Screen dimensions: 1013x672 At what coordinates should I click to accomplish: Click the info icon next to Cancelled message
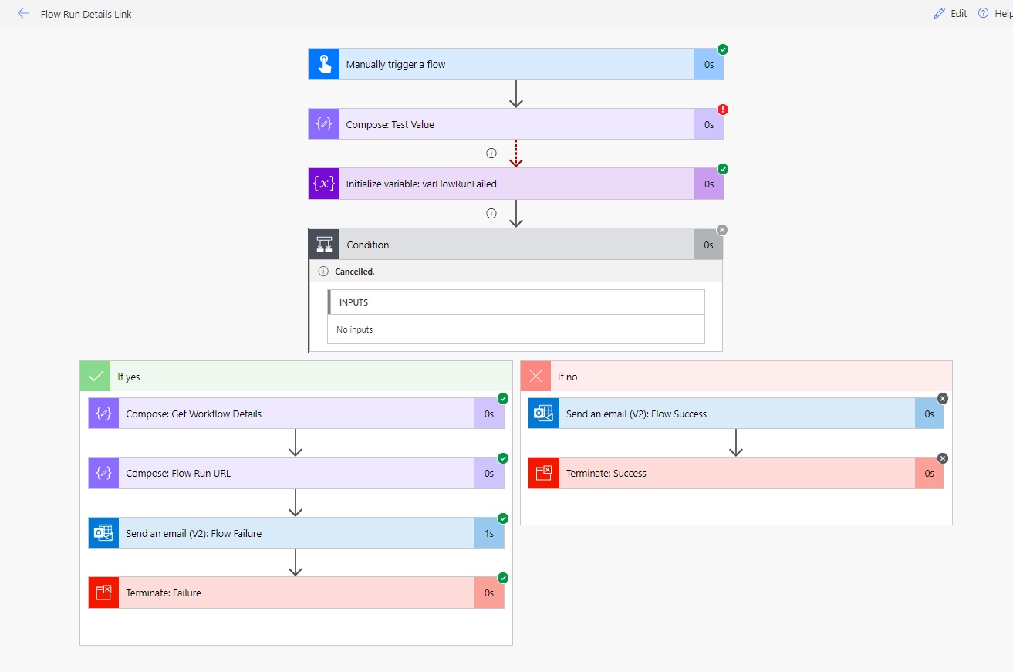(x=322, y=271)
